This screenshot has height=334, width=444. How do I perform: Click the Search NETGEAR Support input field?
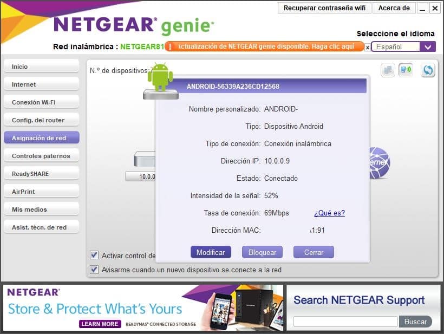345,322
